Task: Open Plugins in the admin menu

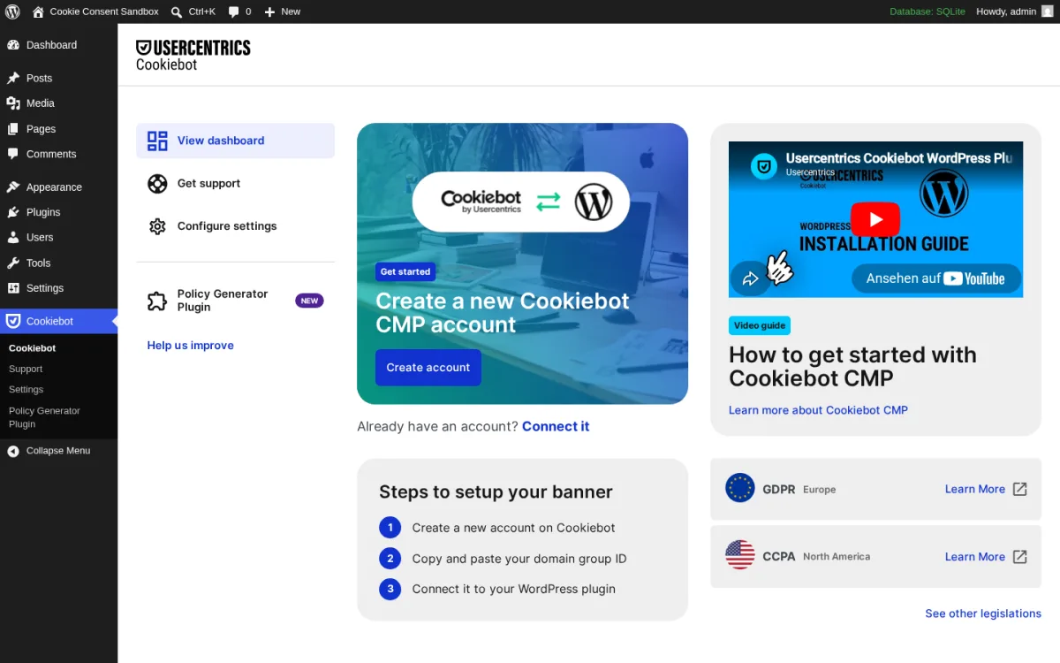Action: coord(58,212)
